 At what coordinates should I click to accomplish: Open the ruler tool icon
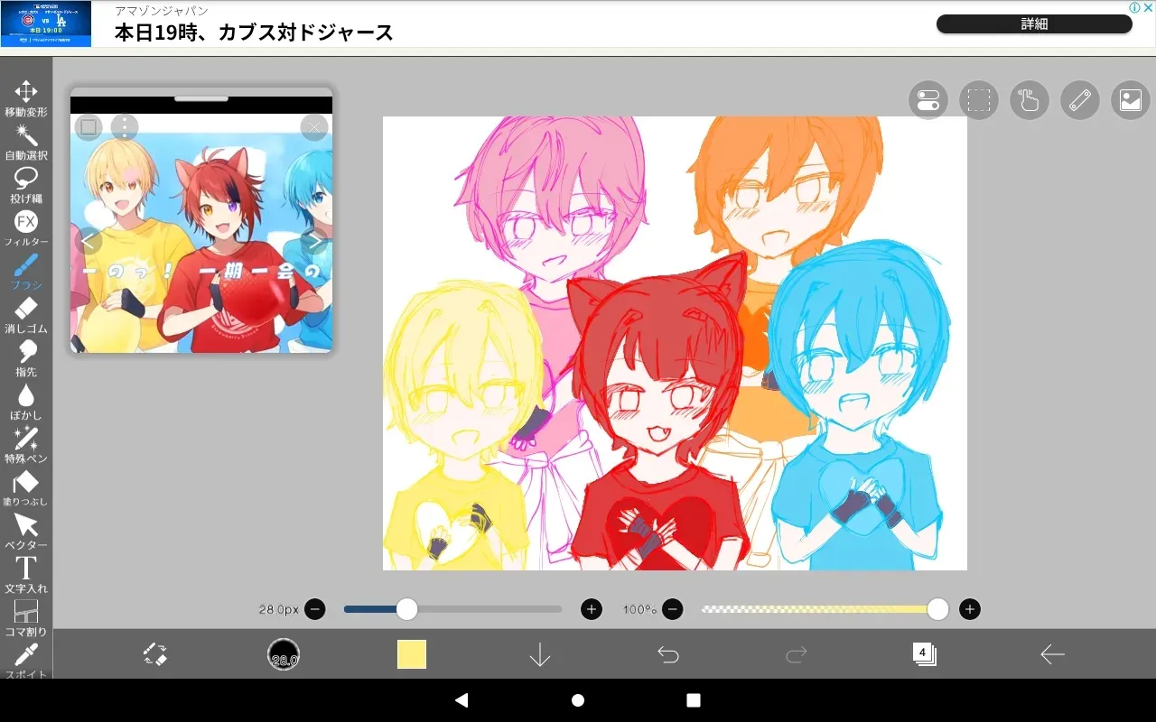click(x=1080, y=100)
